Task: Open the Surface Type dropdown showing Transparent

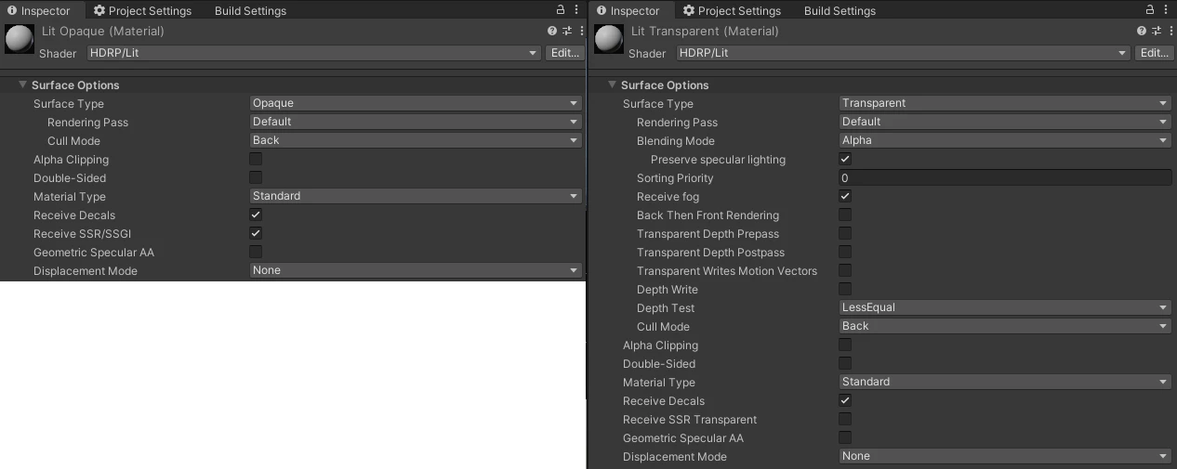Action: [x=1005, y=103]
